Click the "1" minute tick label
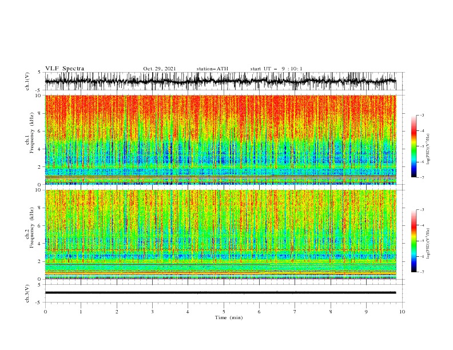 coord(81,312)
